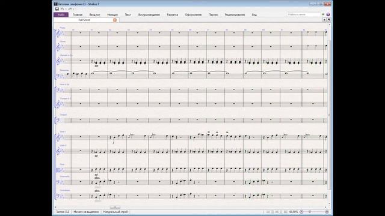Close the Full Score tab with orange icon

(115, 20)
